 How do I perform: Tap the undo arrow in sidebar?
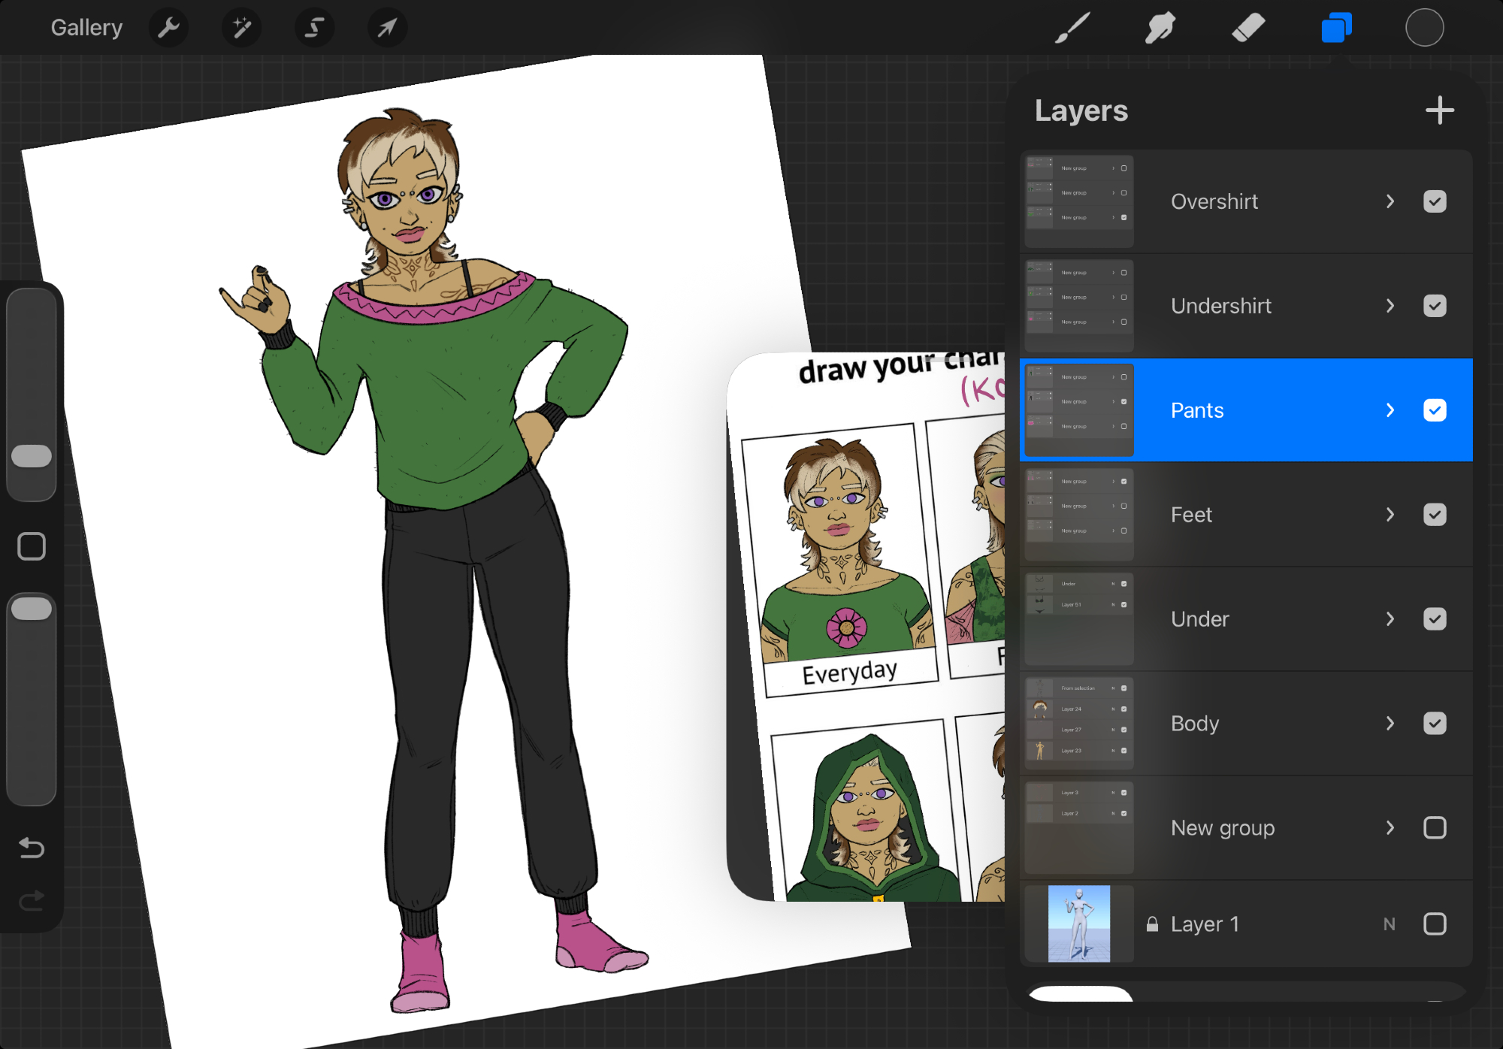click(32, 848)
